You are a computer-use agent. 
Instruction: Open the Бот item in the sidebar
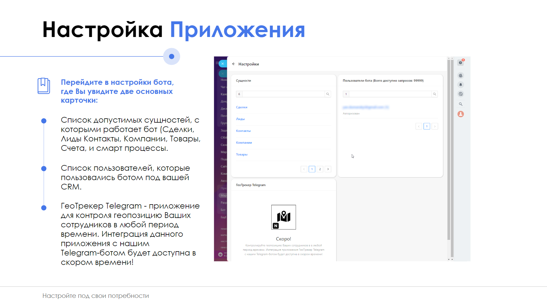click(223, 210)
